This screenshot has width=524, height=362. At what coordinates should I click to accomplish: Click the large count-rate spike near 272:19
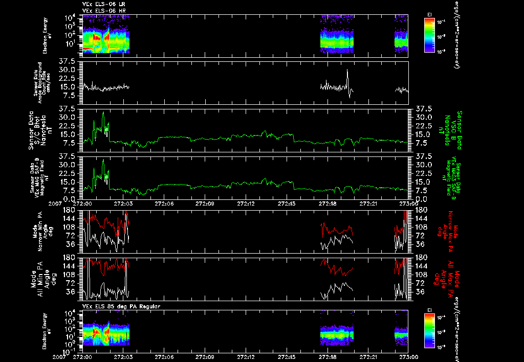[x=347, y=78]
